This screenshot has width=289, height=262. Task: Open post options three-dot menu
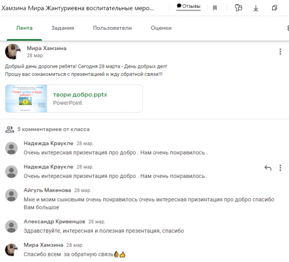[280, 52]
